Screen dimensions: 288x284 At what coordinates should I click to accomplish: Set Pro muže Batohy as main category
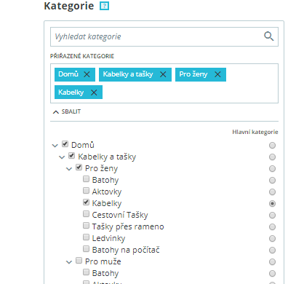click(x=272, y=274)
